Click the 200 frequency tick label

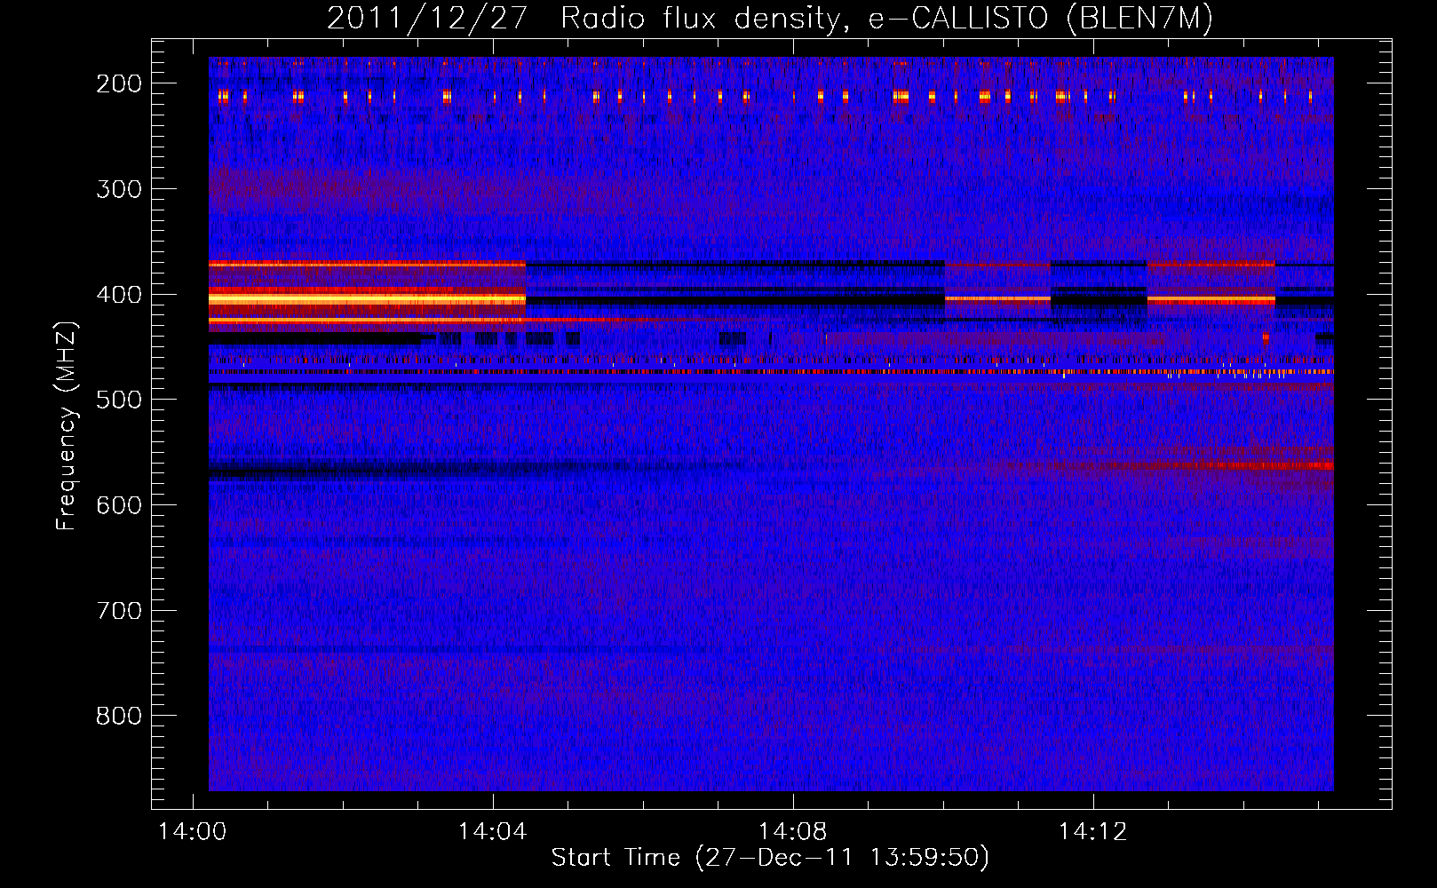[119, 83]
